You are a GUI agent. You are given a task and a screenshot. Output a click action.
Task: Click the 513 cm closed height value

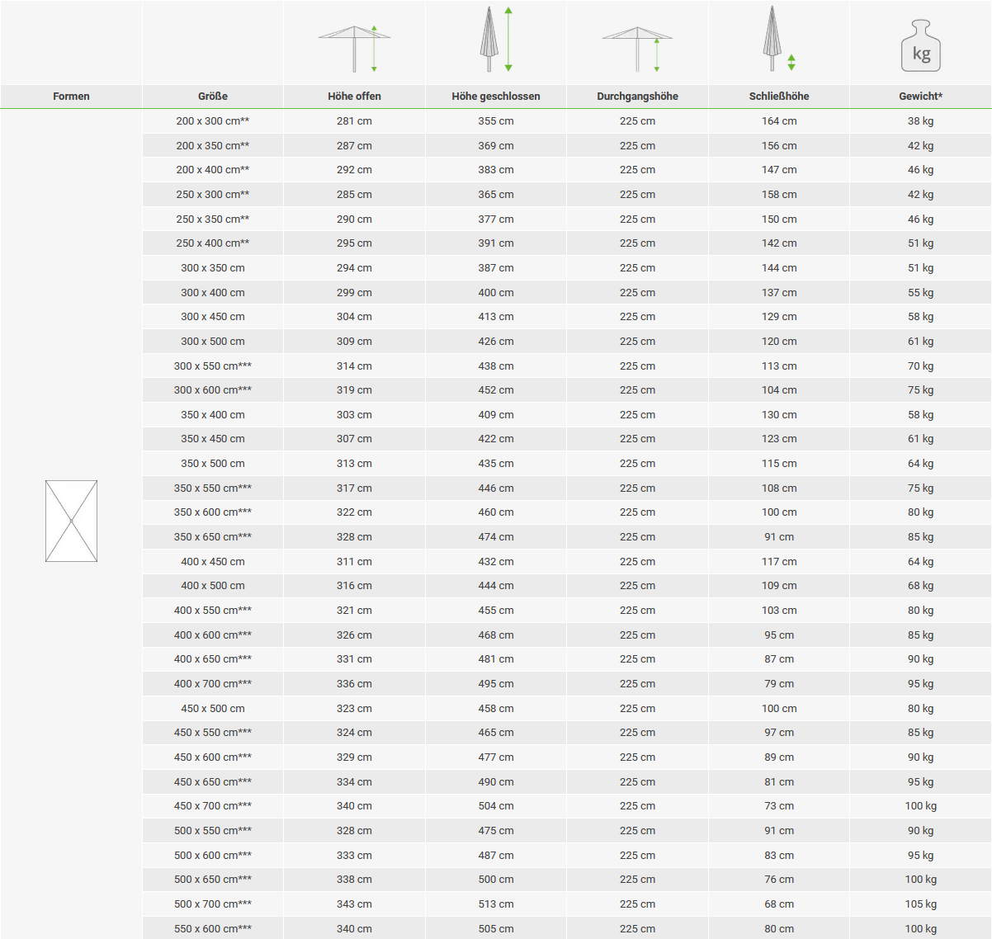[x=496, y=904]
